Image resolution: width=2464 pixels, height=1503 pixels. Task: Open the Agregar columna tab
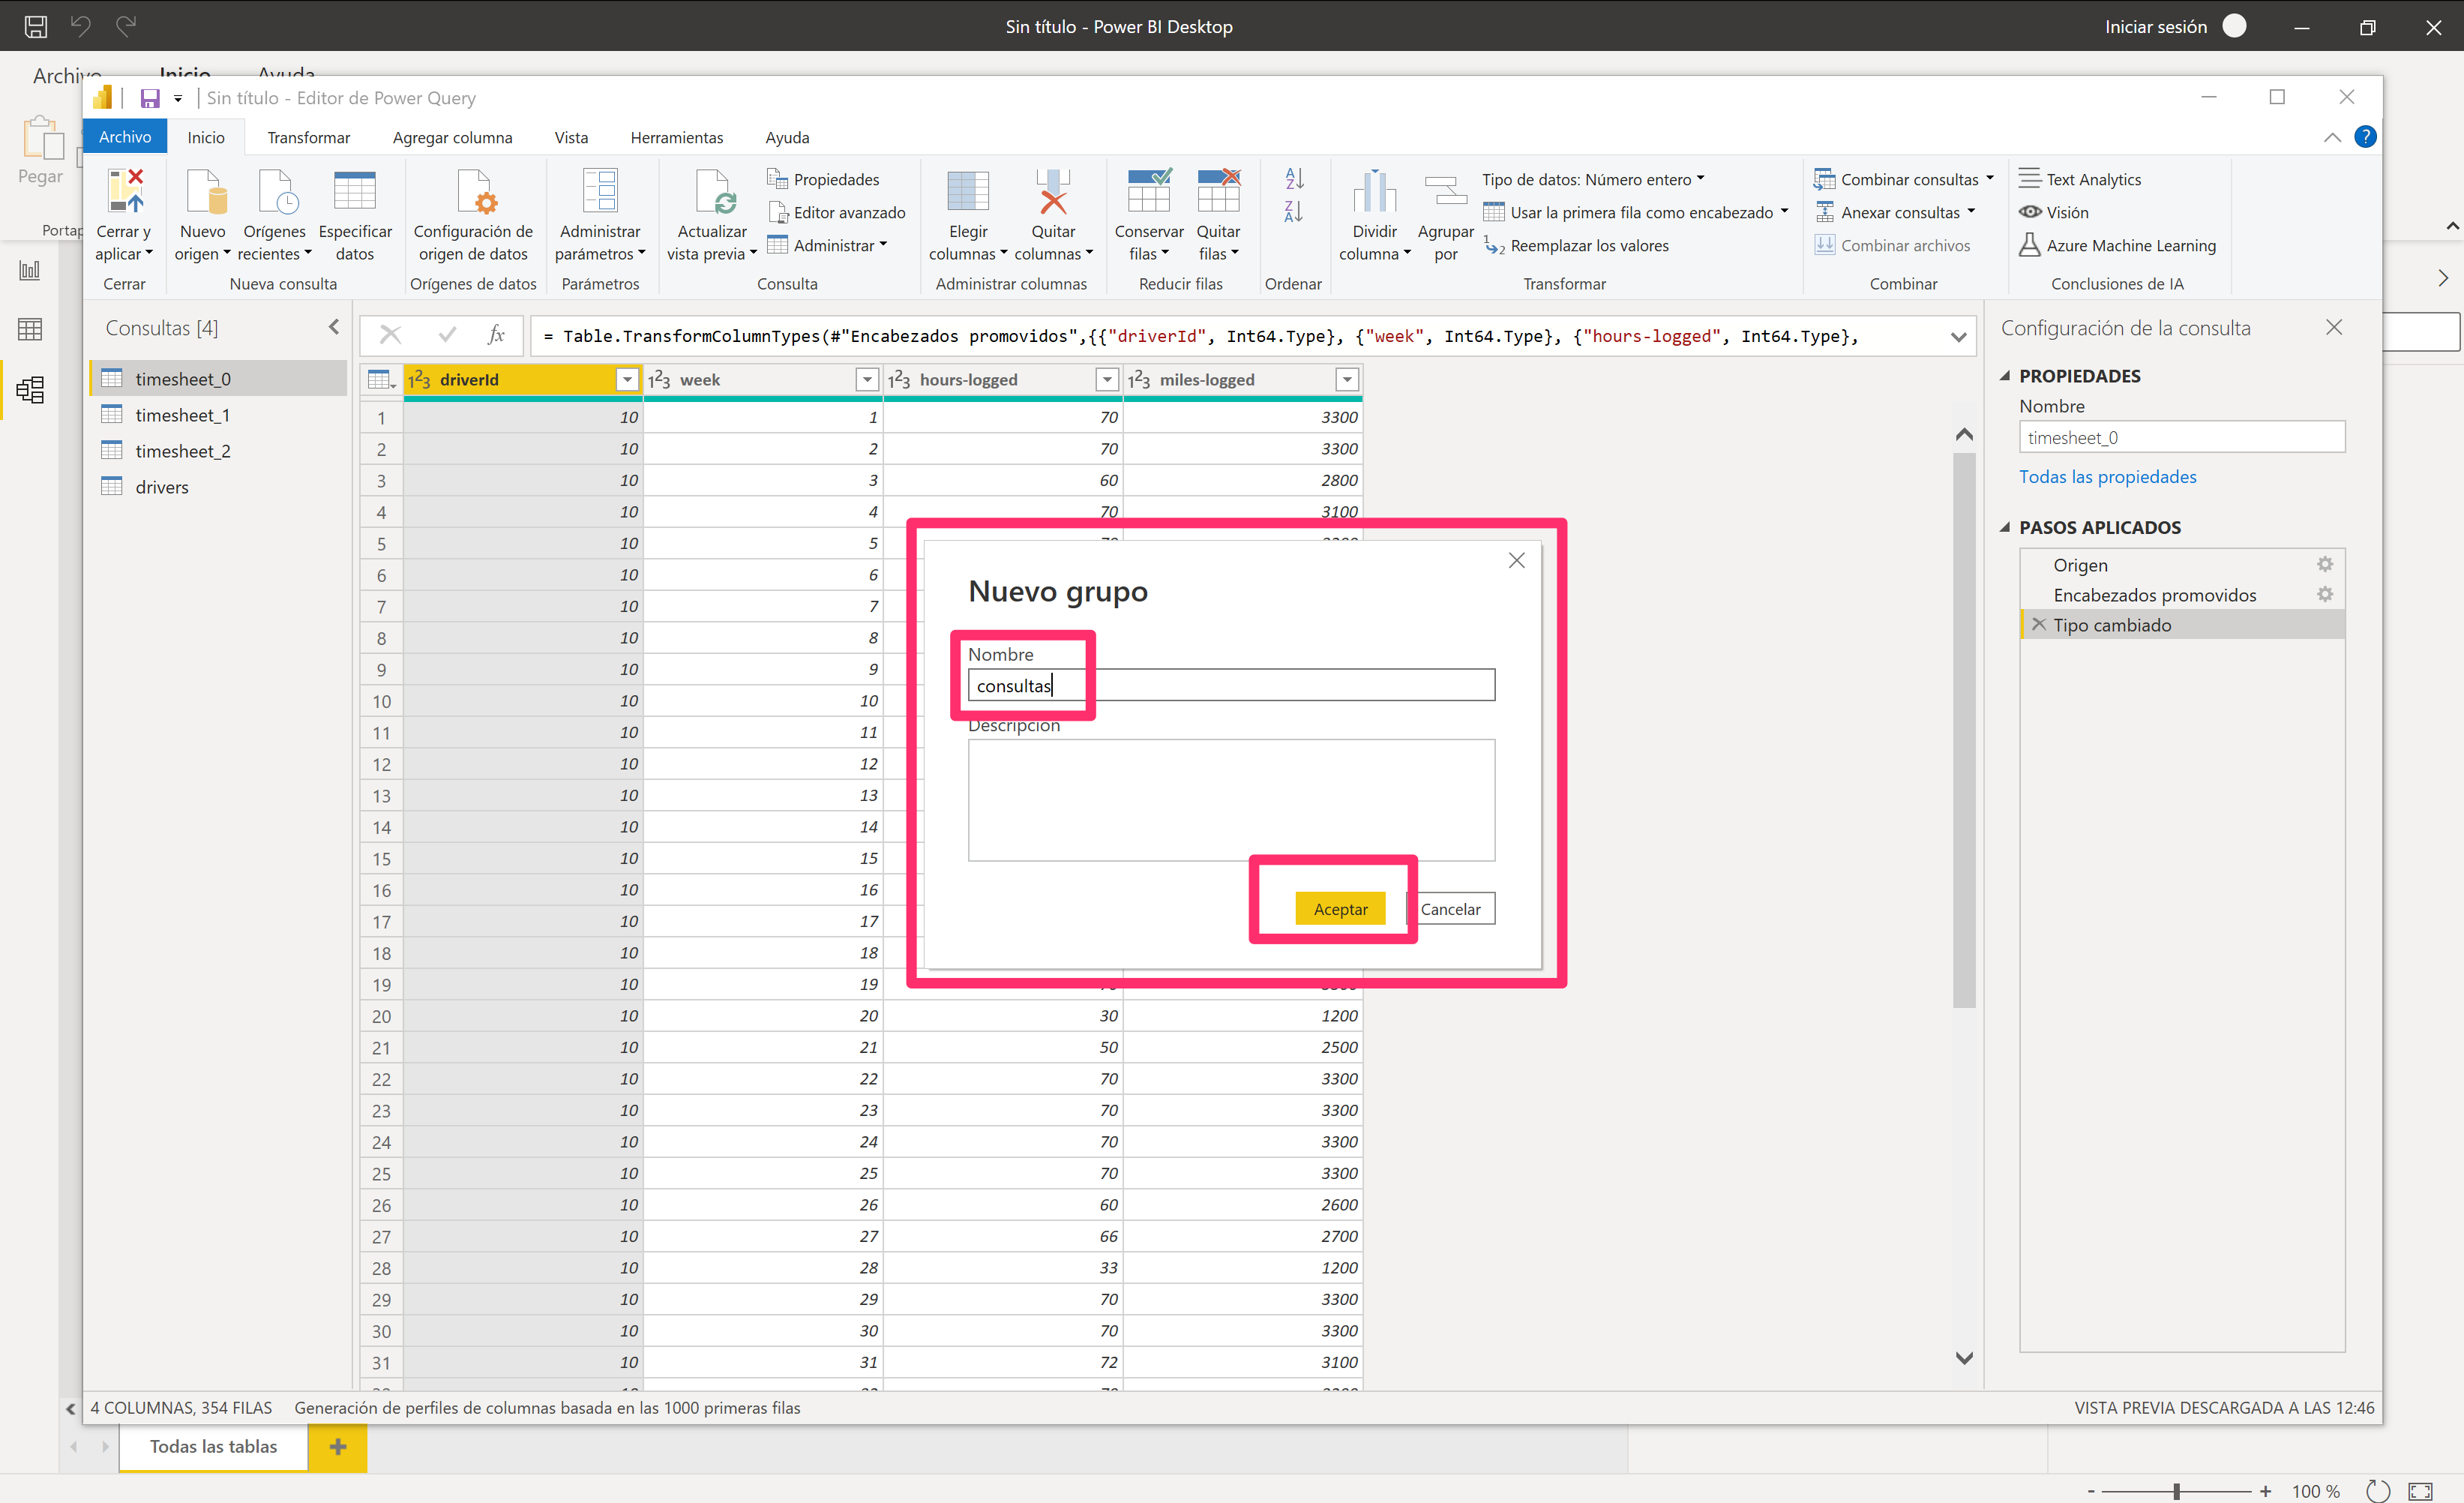pos(452,136)
